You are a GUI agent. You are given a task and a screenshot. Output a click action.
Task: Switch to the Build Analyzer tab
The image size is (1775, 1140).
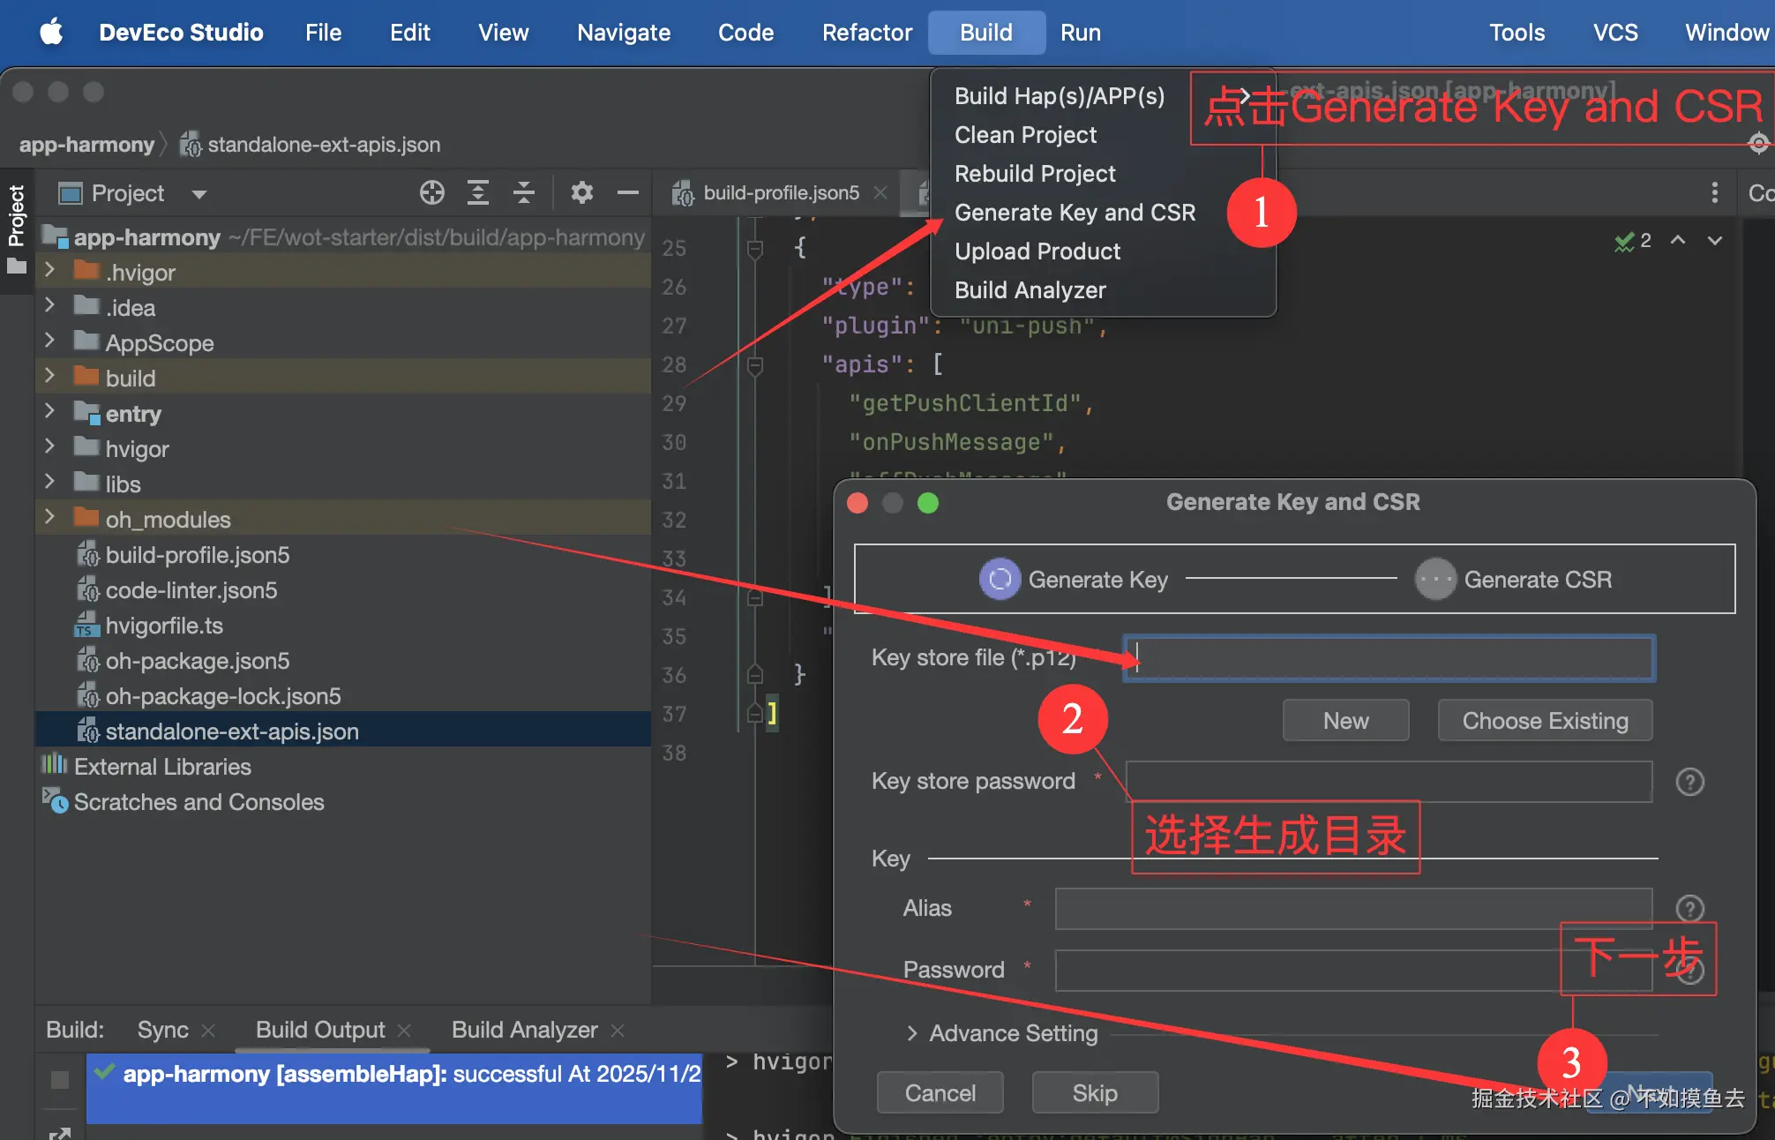click(524, 1030)
